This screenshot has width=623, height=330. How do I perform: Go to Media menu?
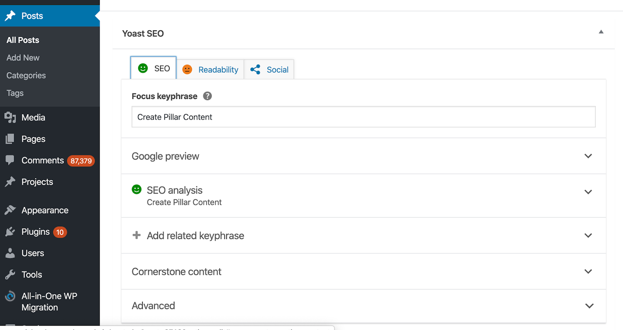tap(33, 117)
